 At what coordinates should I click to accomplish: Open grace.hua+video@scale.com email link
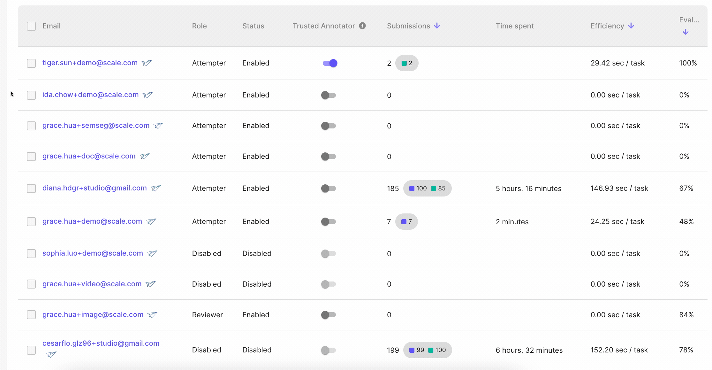[x=92, y=284]
